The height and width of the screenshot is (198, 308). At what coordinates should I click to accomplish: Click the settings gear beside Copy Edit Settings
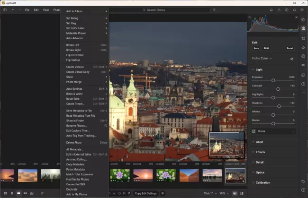click(x=163, y=193)
